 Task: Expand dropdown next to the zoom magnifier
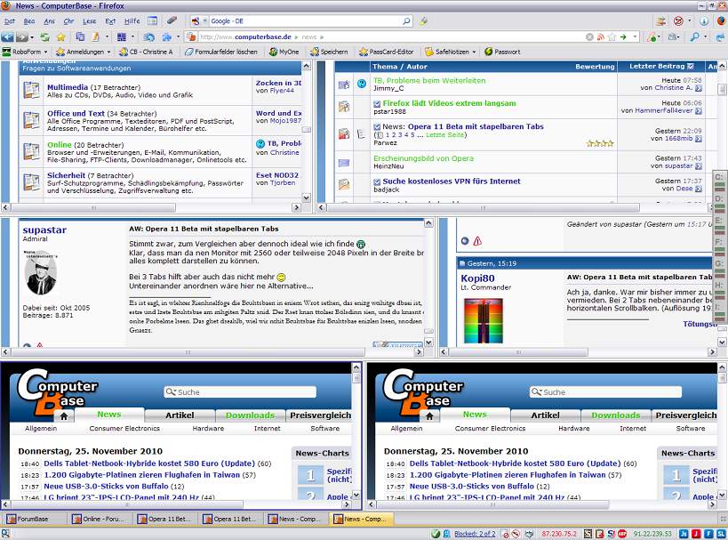tap(705, 36)
